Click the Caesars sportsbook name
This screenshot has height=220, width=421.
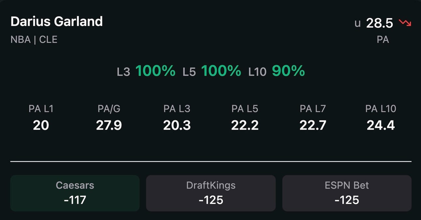click(75, 185)
